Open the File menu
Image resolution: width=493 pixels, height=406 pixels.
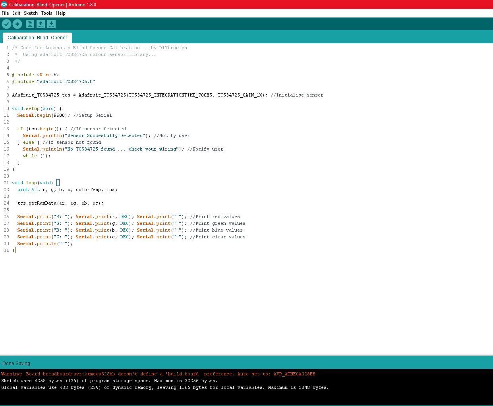coord(5,13)
